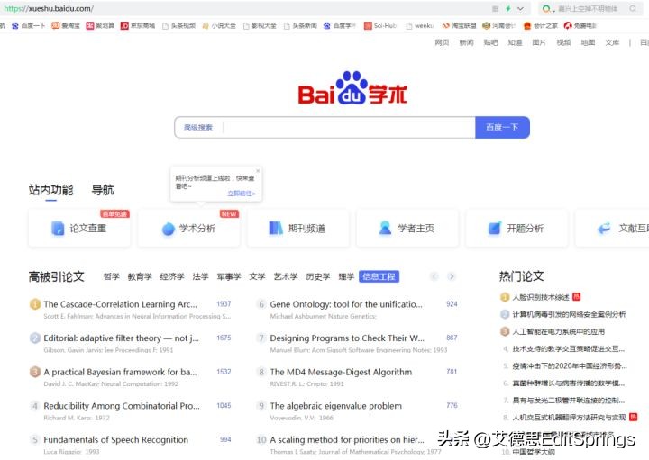The image size is (649, 460).
Task: Open the 会计之家 bookmark
Action: (541, 25)
